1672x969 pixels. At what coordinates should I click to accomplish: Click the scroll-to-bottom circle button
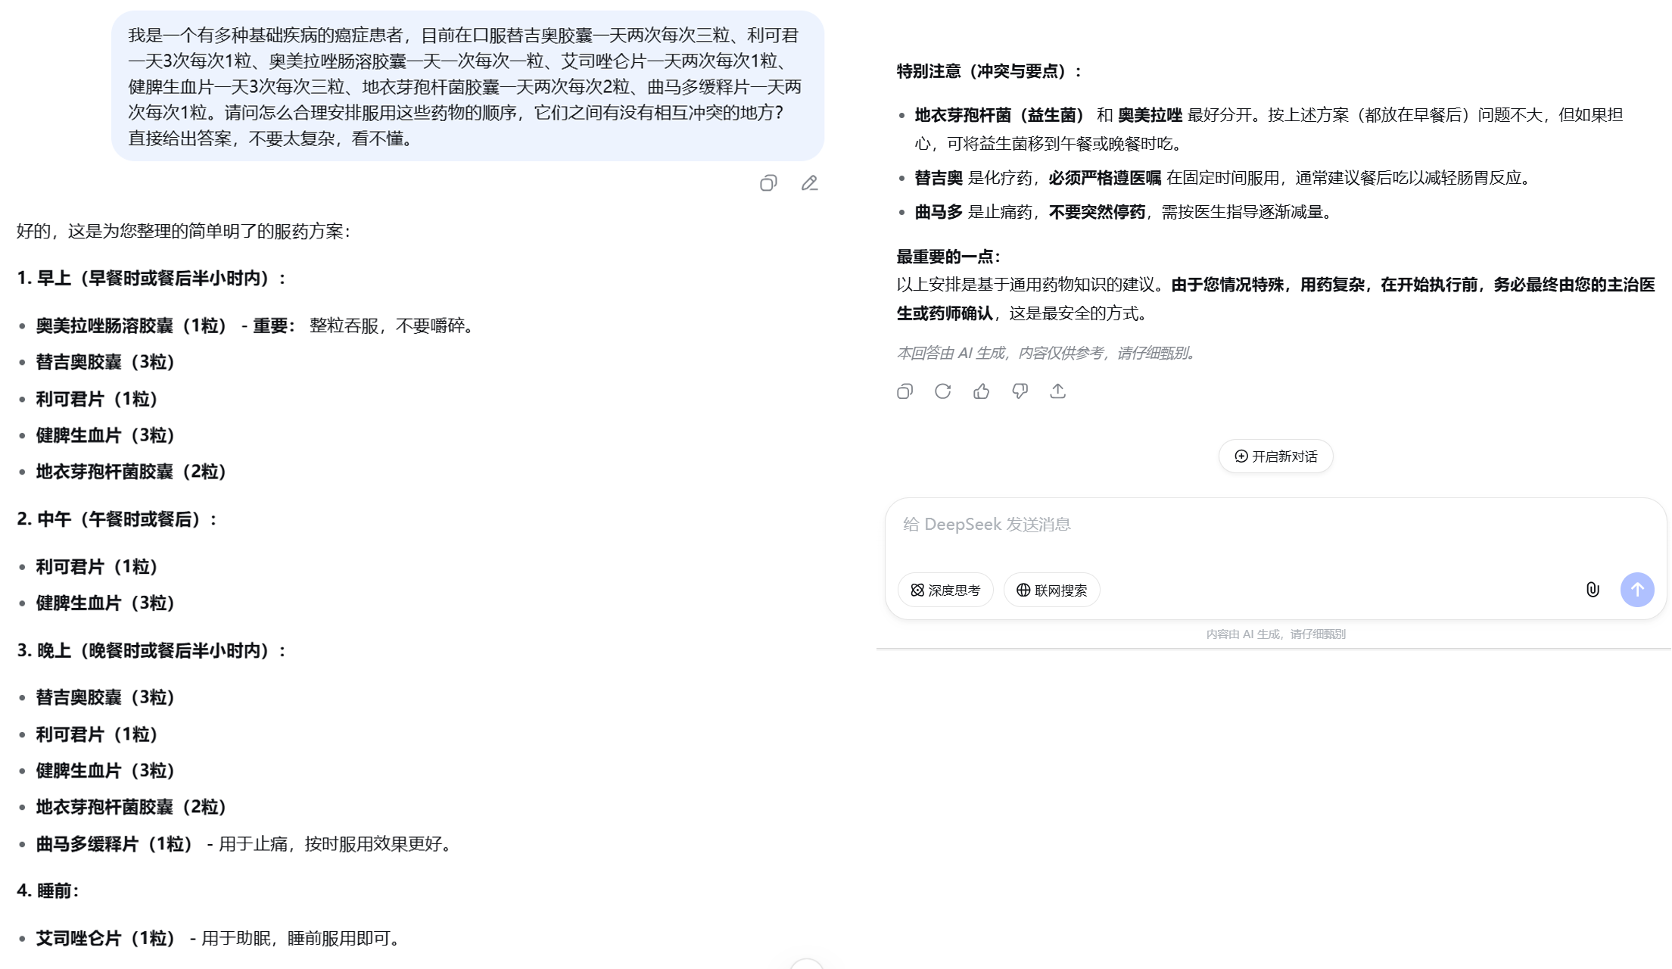coord(806,964)
